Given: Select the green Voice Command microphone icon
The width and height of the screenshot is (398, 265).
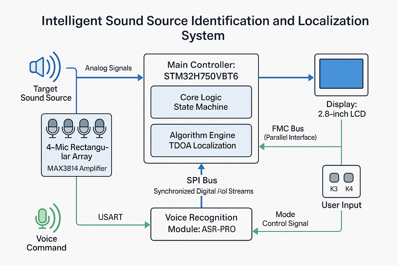Looking at the screenshot, I should 48,218.
